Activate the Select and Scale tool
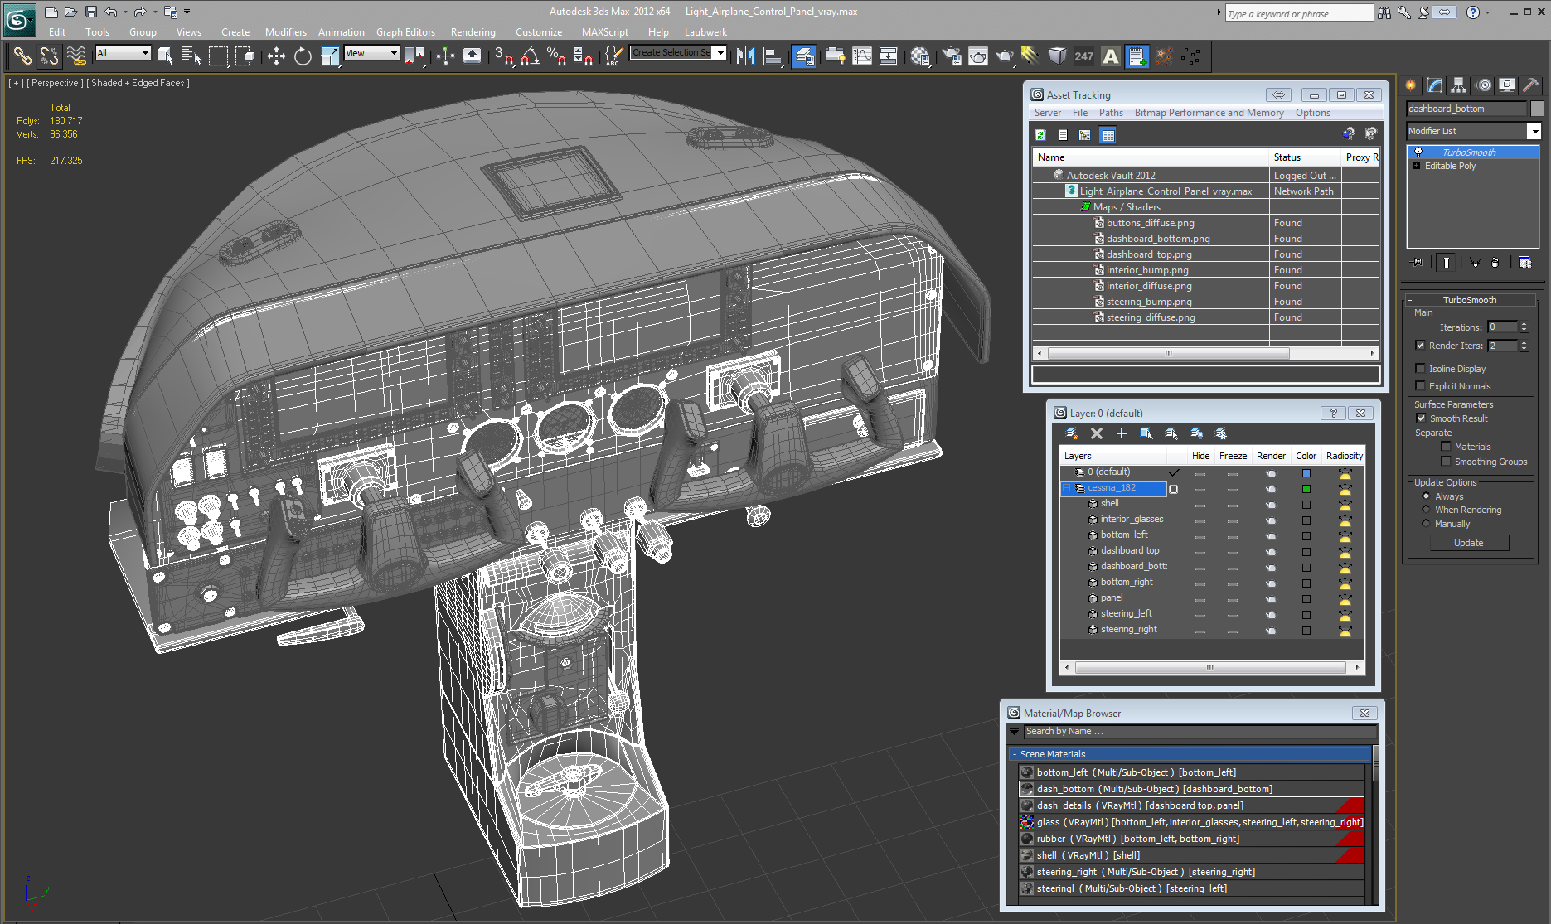 tap(329, 56)
